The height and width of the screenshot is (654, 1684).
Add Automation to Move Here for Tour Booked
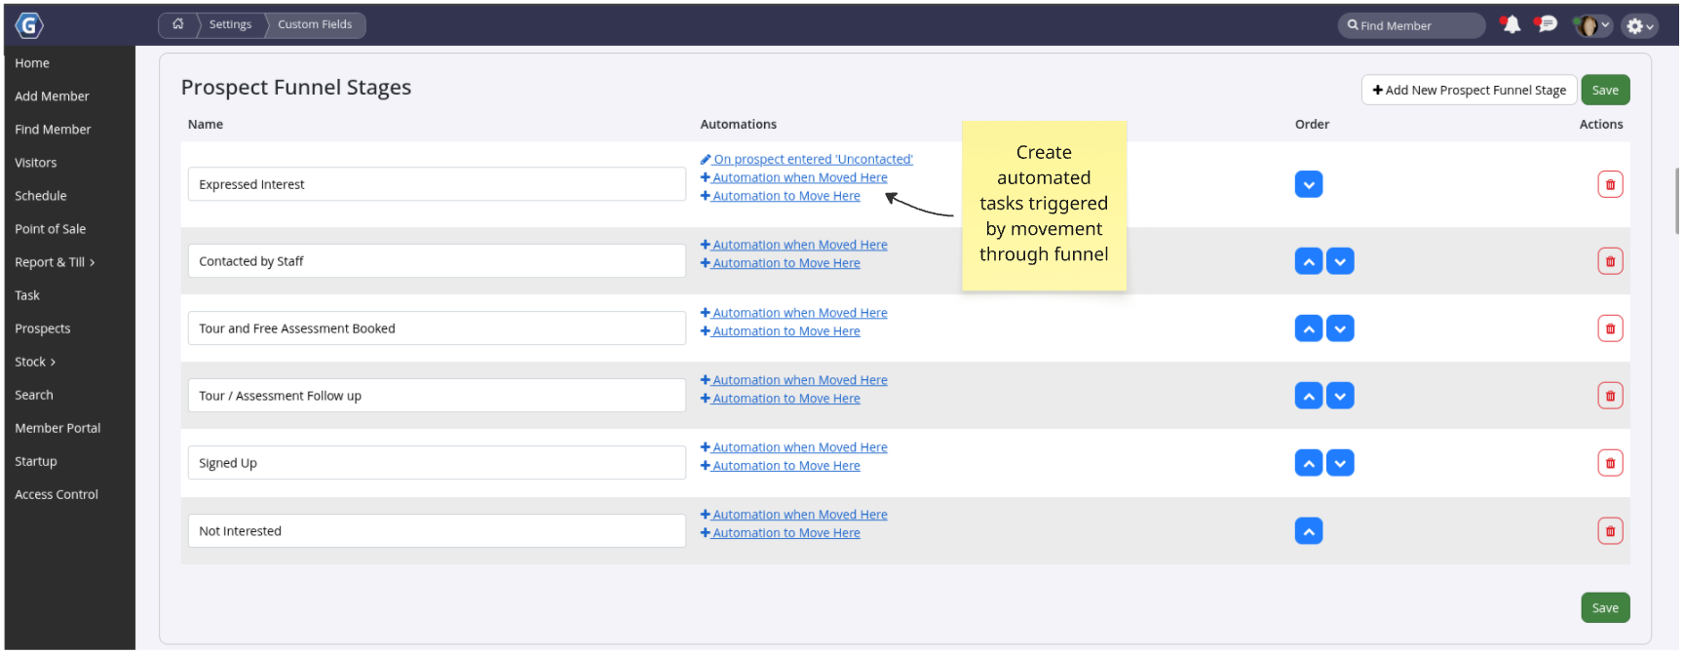click(x=781, y=331)
